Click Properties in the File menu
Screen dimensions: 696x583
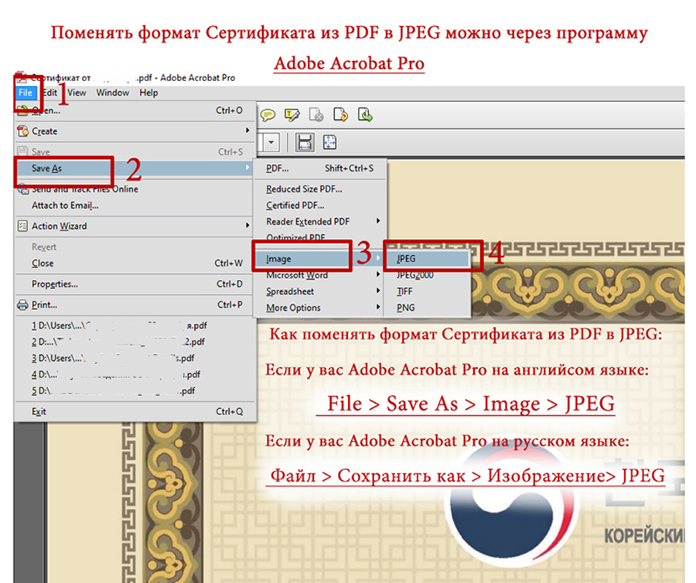pyautogui.click(x=54, y=285)
